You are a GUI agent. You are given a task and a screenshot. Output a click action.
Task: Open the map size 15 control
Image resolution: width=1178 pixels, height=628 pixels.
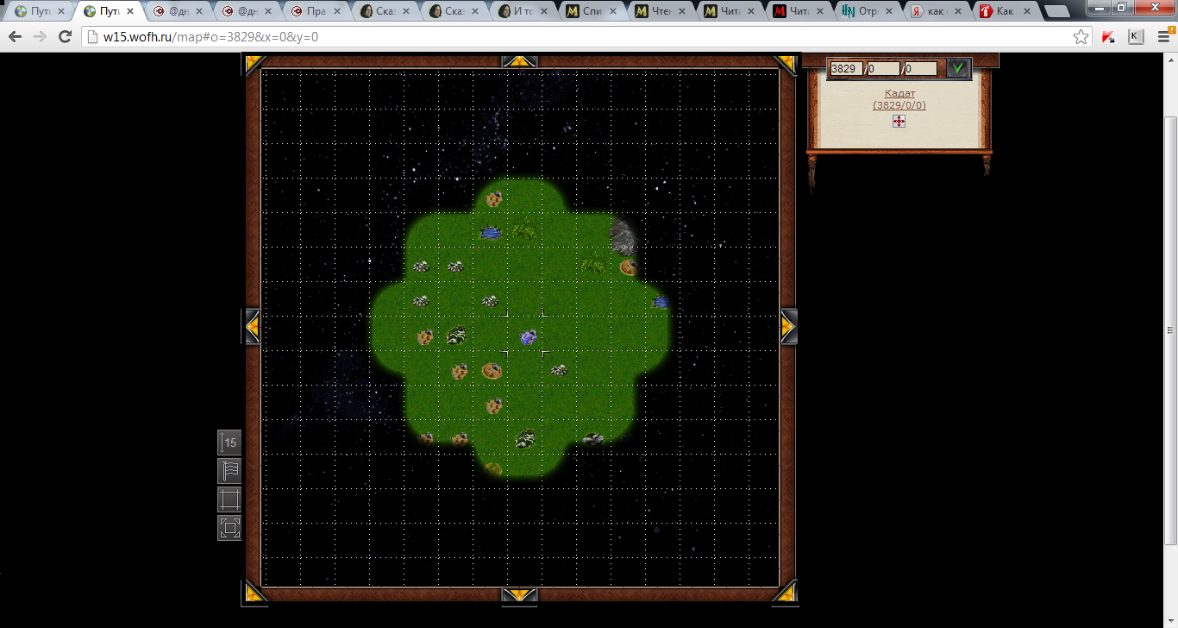pyautogui.click(x=229, y=443)
